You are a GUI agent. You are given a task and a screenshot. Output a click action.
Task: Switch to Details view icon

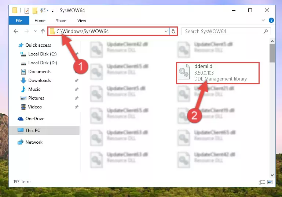pos(262,182)
